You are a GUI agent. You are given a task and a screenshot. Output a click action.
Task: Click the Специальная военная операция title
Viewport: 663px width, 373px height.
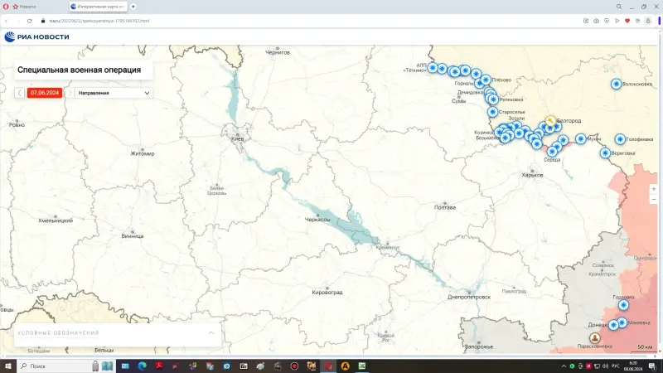coord(79,70)
